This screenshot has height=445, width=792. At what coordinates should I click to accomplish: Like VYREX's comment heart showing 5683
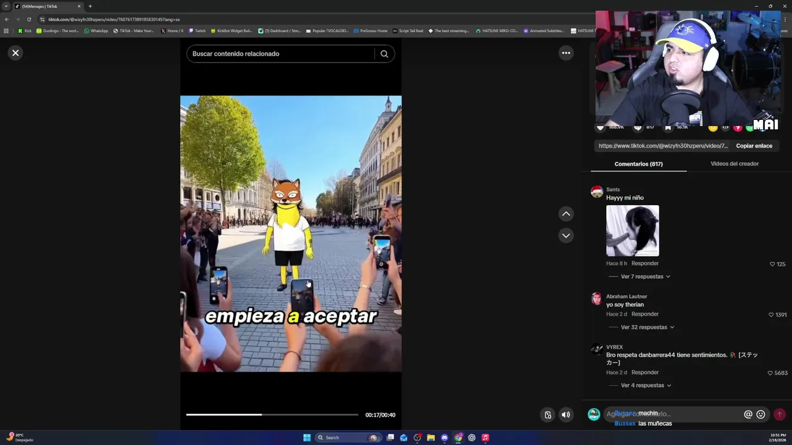click(770, 373)
